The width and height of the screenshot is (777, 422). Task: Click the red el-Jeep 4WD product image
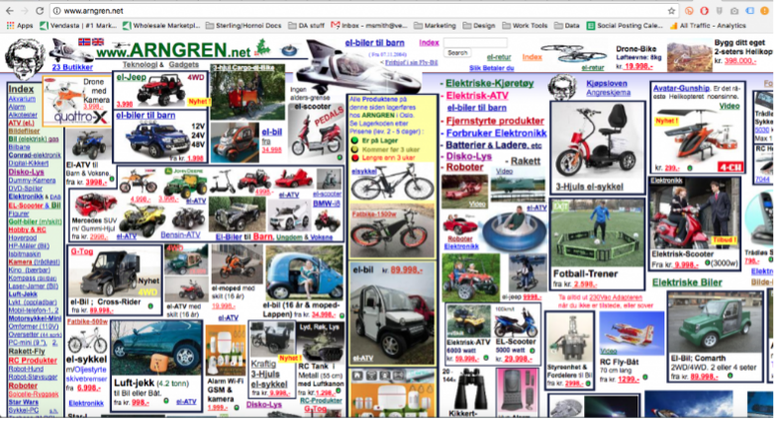[160, 90]
